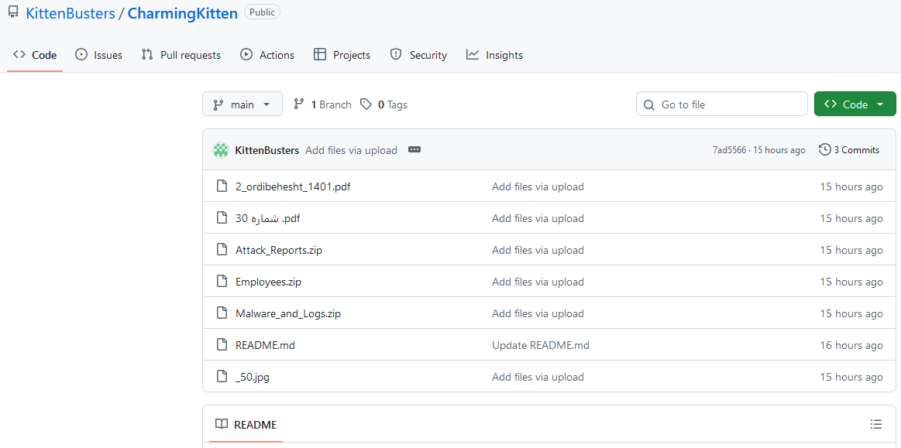Click the Go to file search field

coord(728,104)
